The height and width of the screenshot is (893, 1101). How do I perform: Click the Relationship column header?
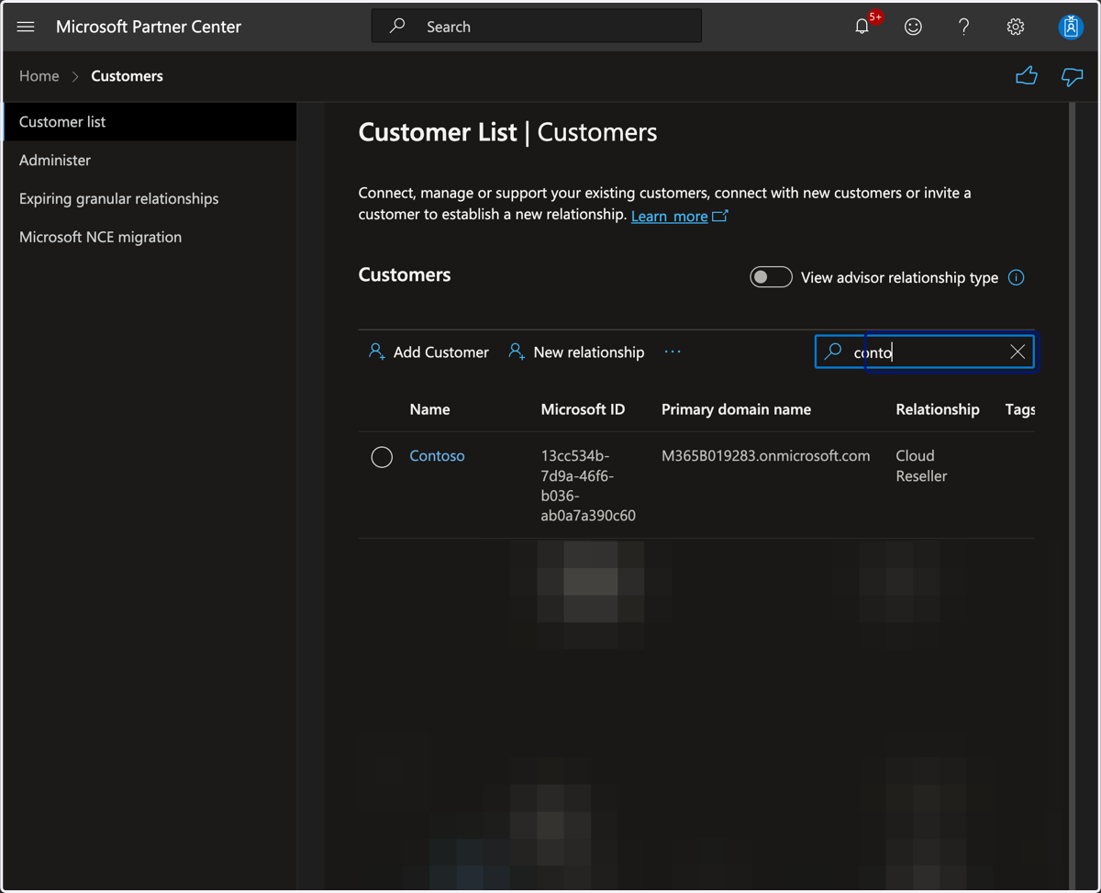pyautogui.click(x=938, y=409)
